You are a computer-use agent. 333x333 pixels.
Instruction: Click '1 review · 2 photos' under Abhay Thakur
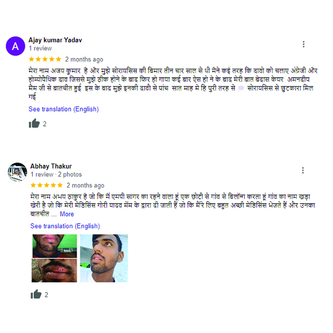point(56,175)
